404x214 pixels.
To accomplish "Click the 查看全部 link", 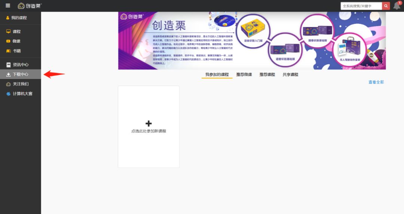I will 376,82.
